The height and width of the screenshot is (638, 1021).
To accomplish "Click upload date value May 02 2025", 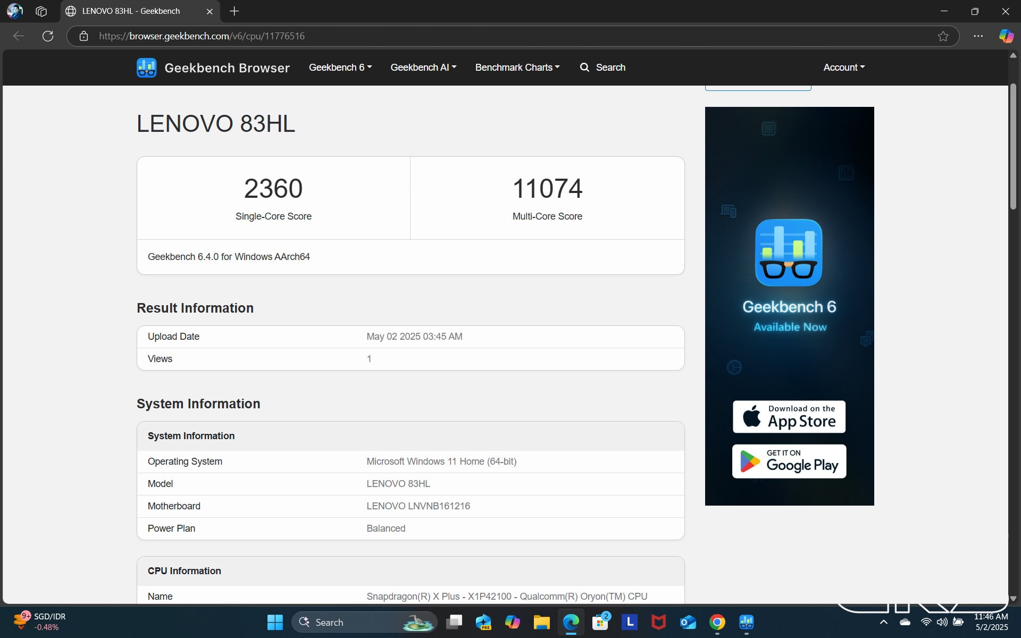I will (x=414, y=337).
